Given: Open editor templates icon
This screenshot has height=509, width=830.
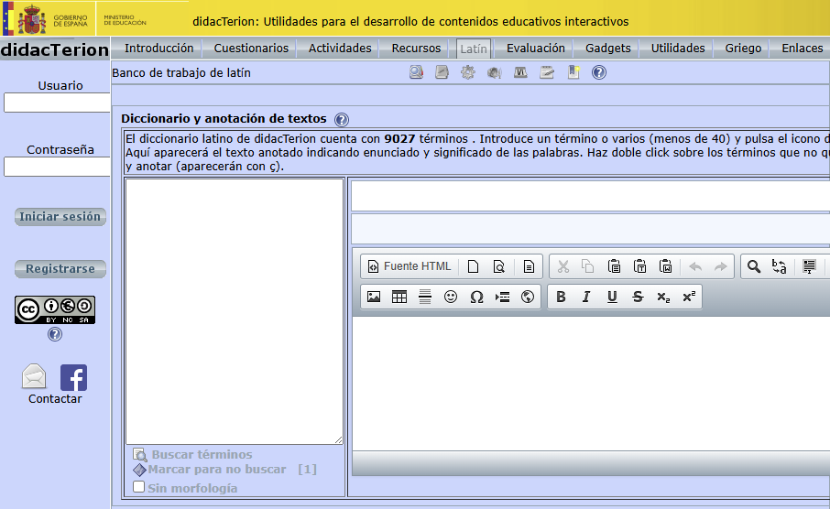Looking at the screenshot, I should coord(529,266).
